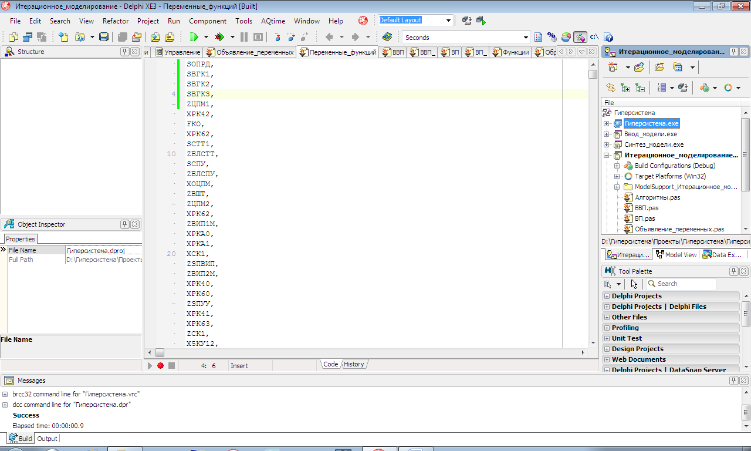The image size is (751, 451).
Task: Pin the Object Inspector panel
Action: tap(125, 224)
